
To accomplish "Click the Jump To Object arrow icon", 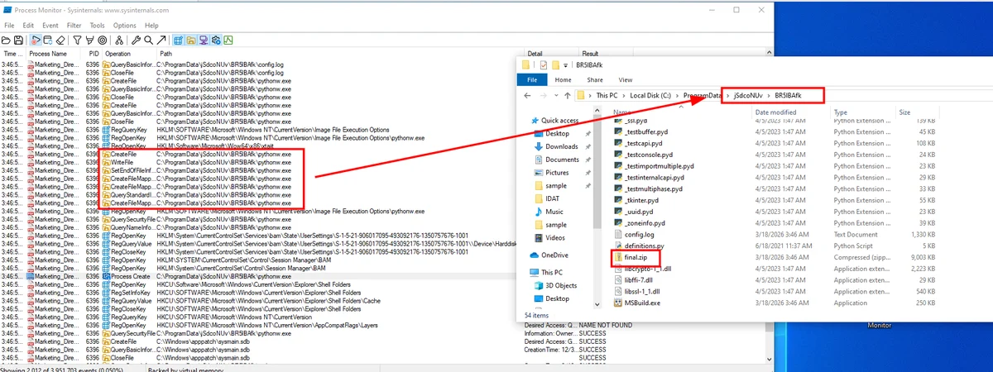I will pos(161,40).
